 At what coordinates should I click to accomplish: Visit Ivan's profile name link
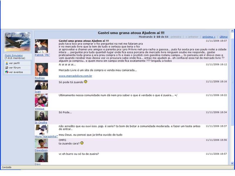pos(38,92)
